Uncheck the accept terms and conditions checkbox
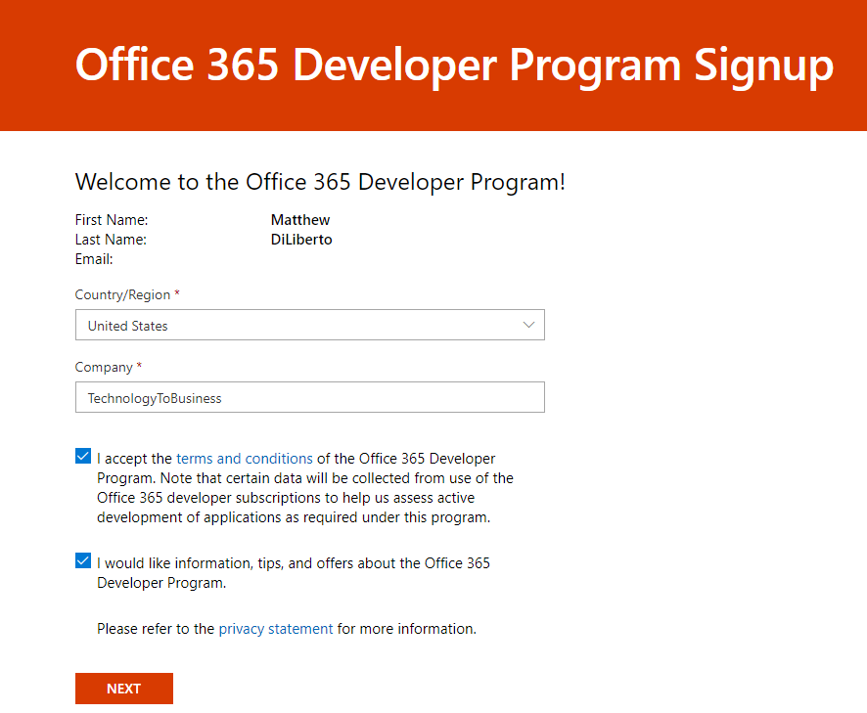 click(83, 457)
